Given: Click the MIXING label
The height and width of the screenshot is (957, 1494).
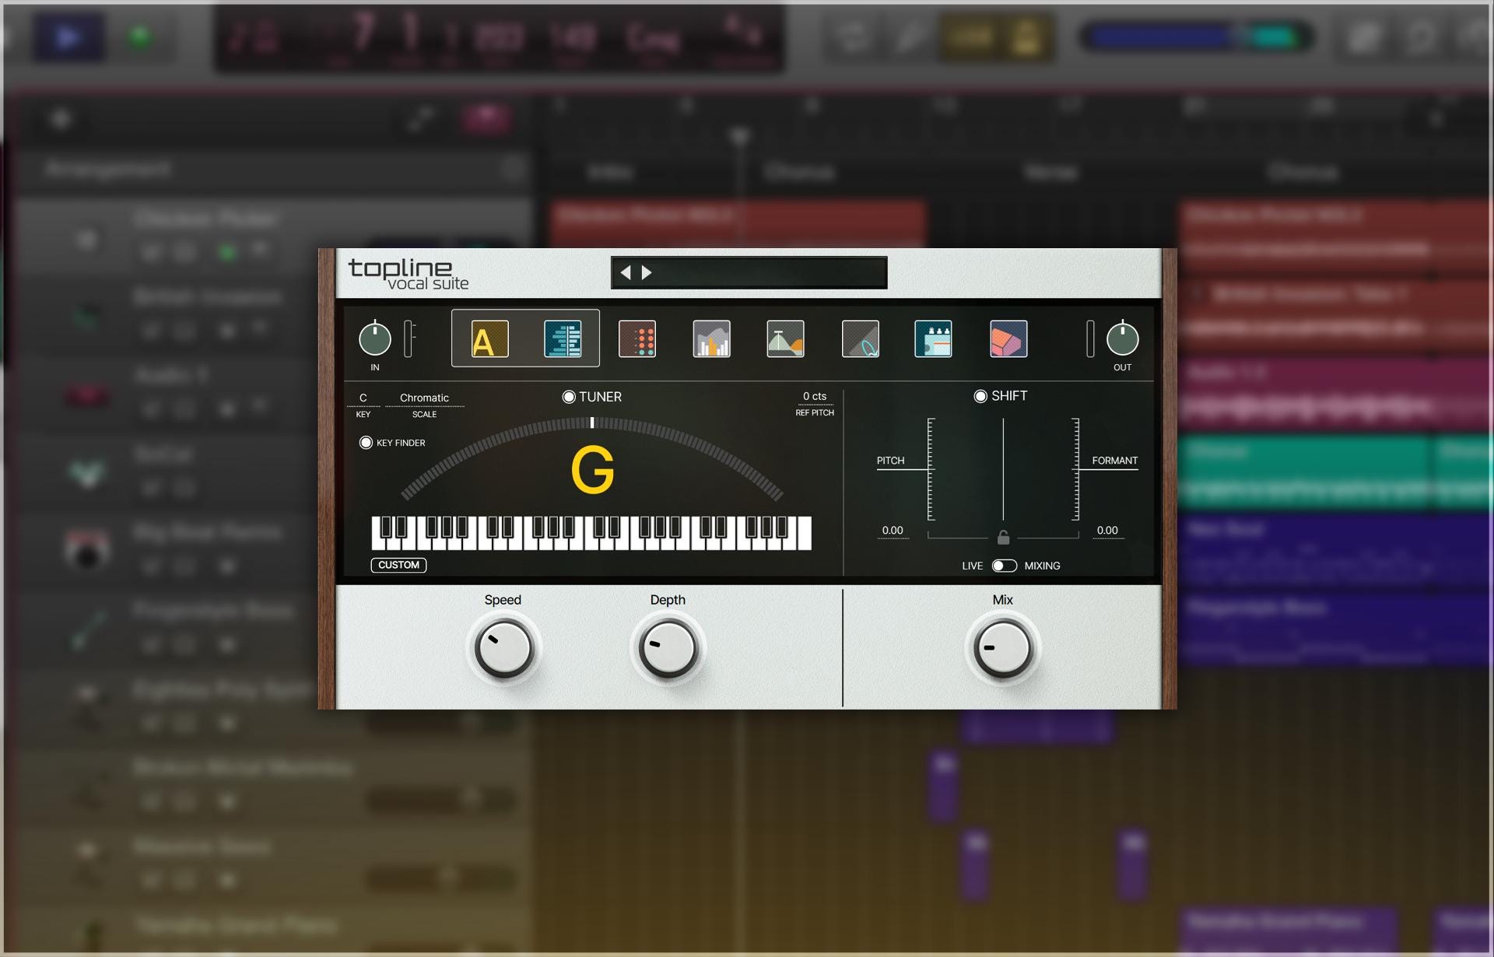Looking at the screenshot, I should tap(1042, 566).
